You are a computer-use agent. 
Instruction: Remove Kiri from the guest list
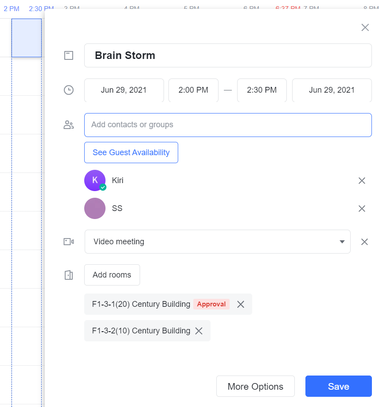(362, 180)
